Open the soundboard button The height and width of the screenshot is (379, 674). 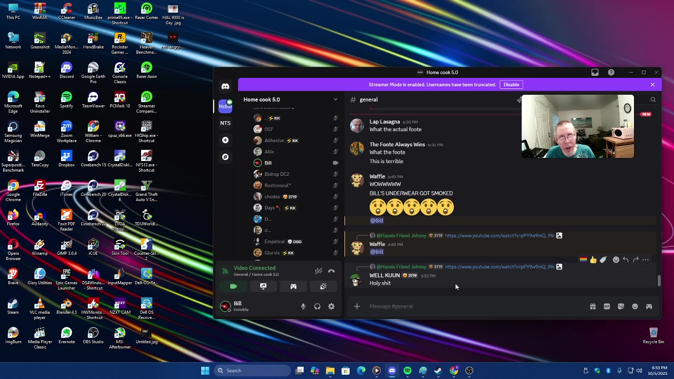[323, 286]
